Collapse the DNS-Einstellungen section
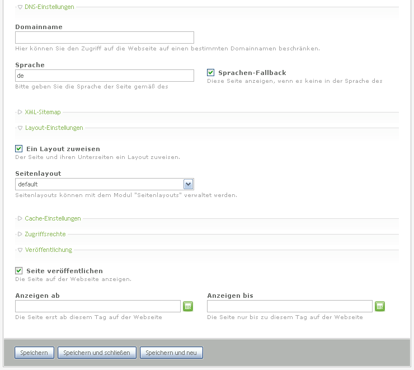 (49, 7)
